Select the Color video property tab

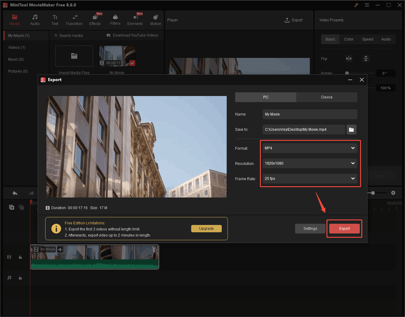tap(349, 39)
